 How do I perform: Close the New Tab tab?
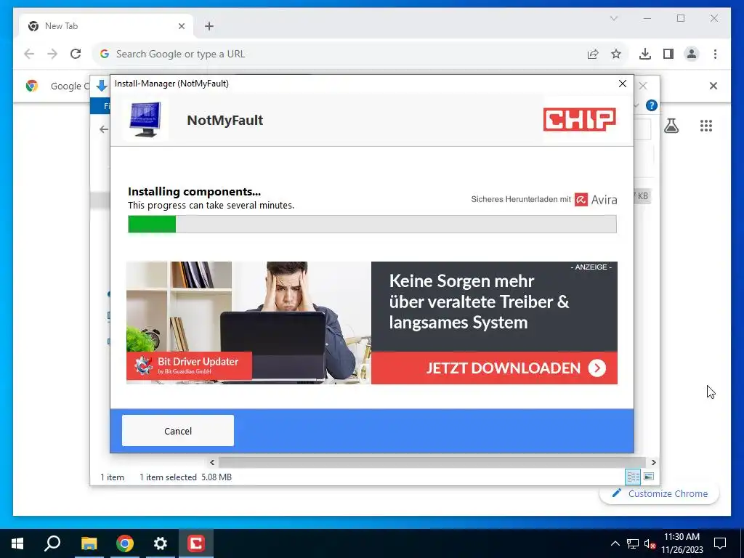point(181,26)
